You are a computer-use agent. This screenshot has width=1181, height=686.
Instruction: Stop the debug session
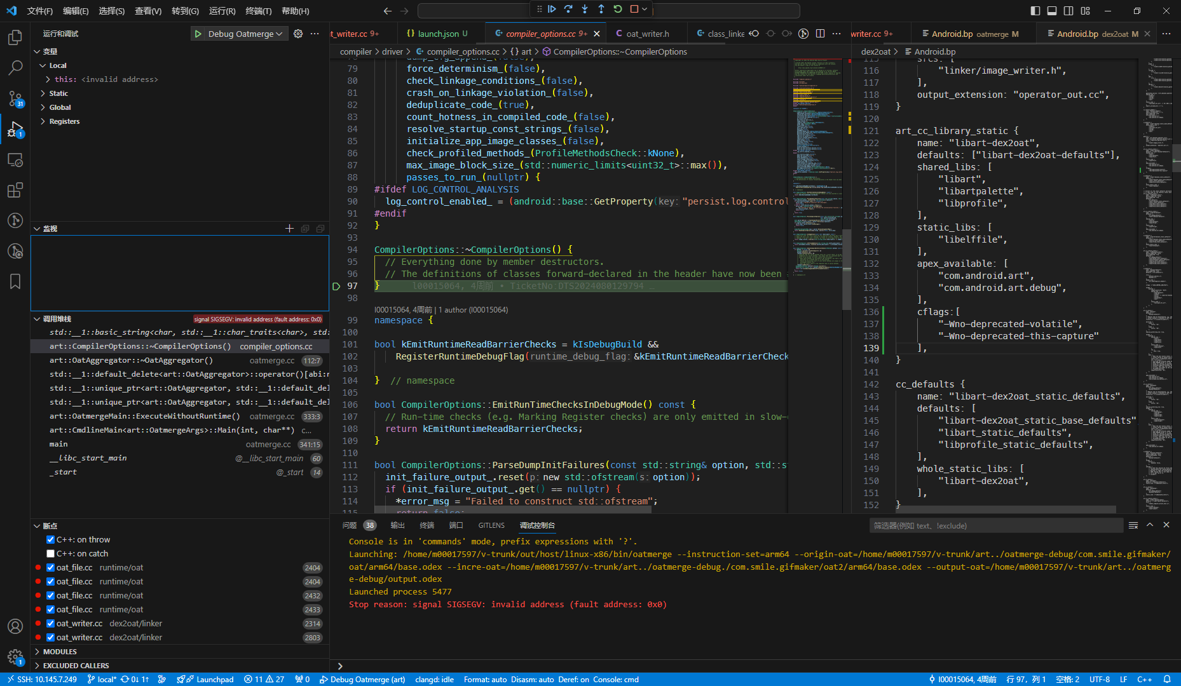633,10
